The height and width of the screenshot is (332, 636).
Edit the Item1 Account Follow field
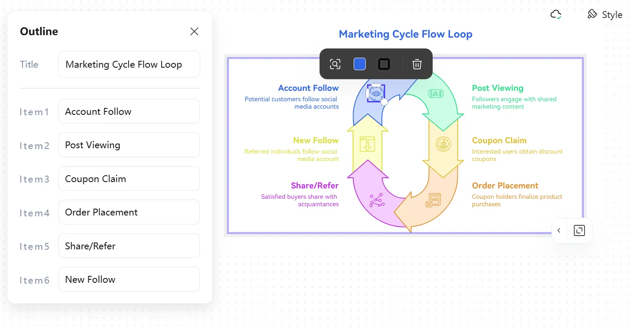click(129, 111)
